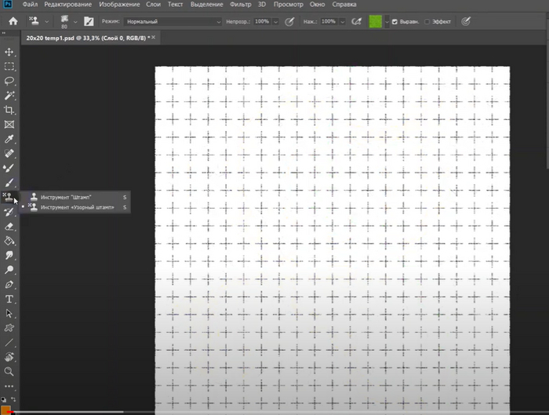Open the brush preset picker dropdown
Image resolution: width=549 pixels, height=415 pixels.
[75, 21]
